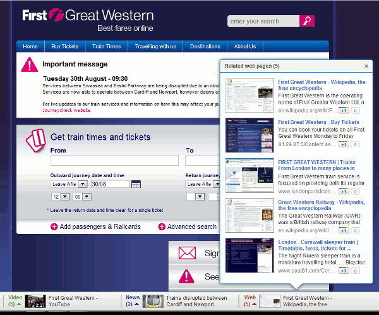
Task: Click seat61 sleeper train thumbnail
Action: [250, 256]
